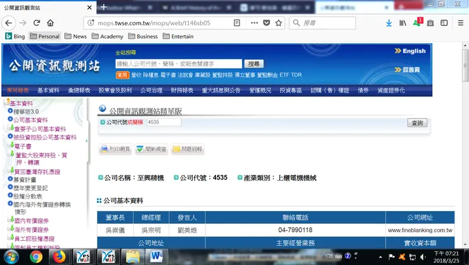
Task: Switch site to English link
Action: 410,51
